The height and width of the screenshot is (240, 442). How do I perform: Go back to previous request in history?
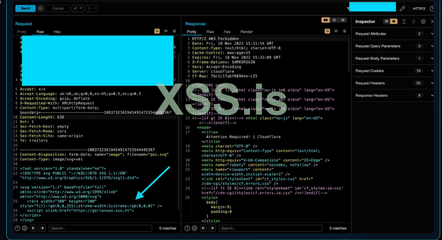click(75, 8)
